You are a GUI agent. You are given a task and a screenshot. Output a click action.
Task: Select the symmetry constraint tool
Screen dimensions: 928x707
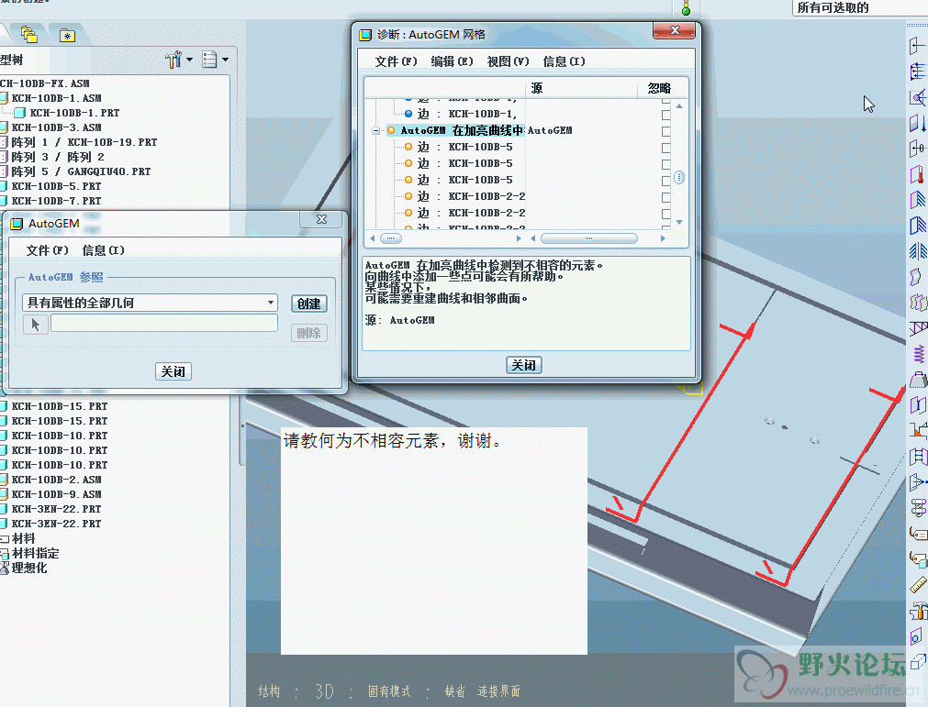pyautogui.click(x=917, y=250)
